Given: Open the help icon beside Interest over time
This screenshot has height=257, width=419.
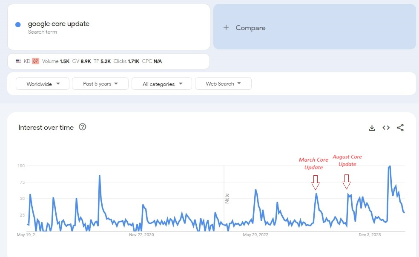Looking at the screenshot, I should click(82, 127).
